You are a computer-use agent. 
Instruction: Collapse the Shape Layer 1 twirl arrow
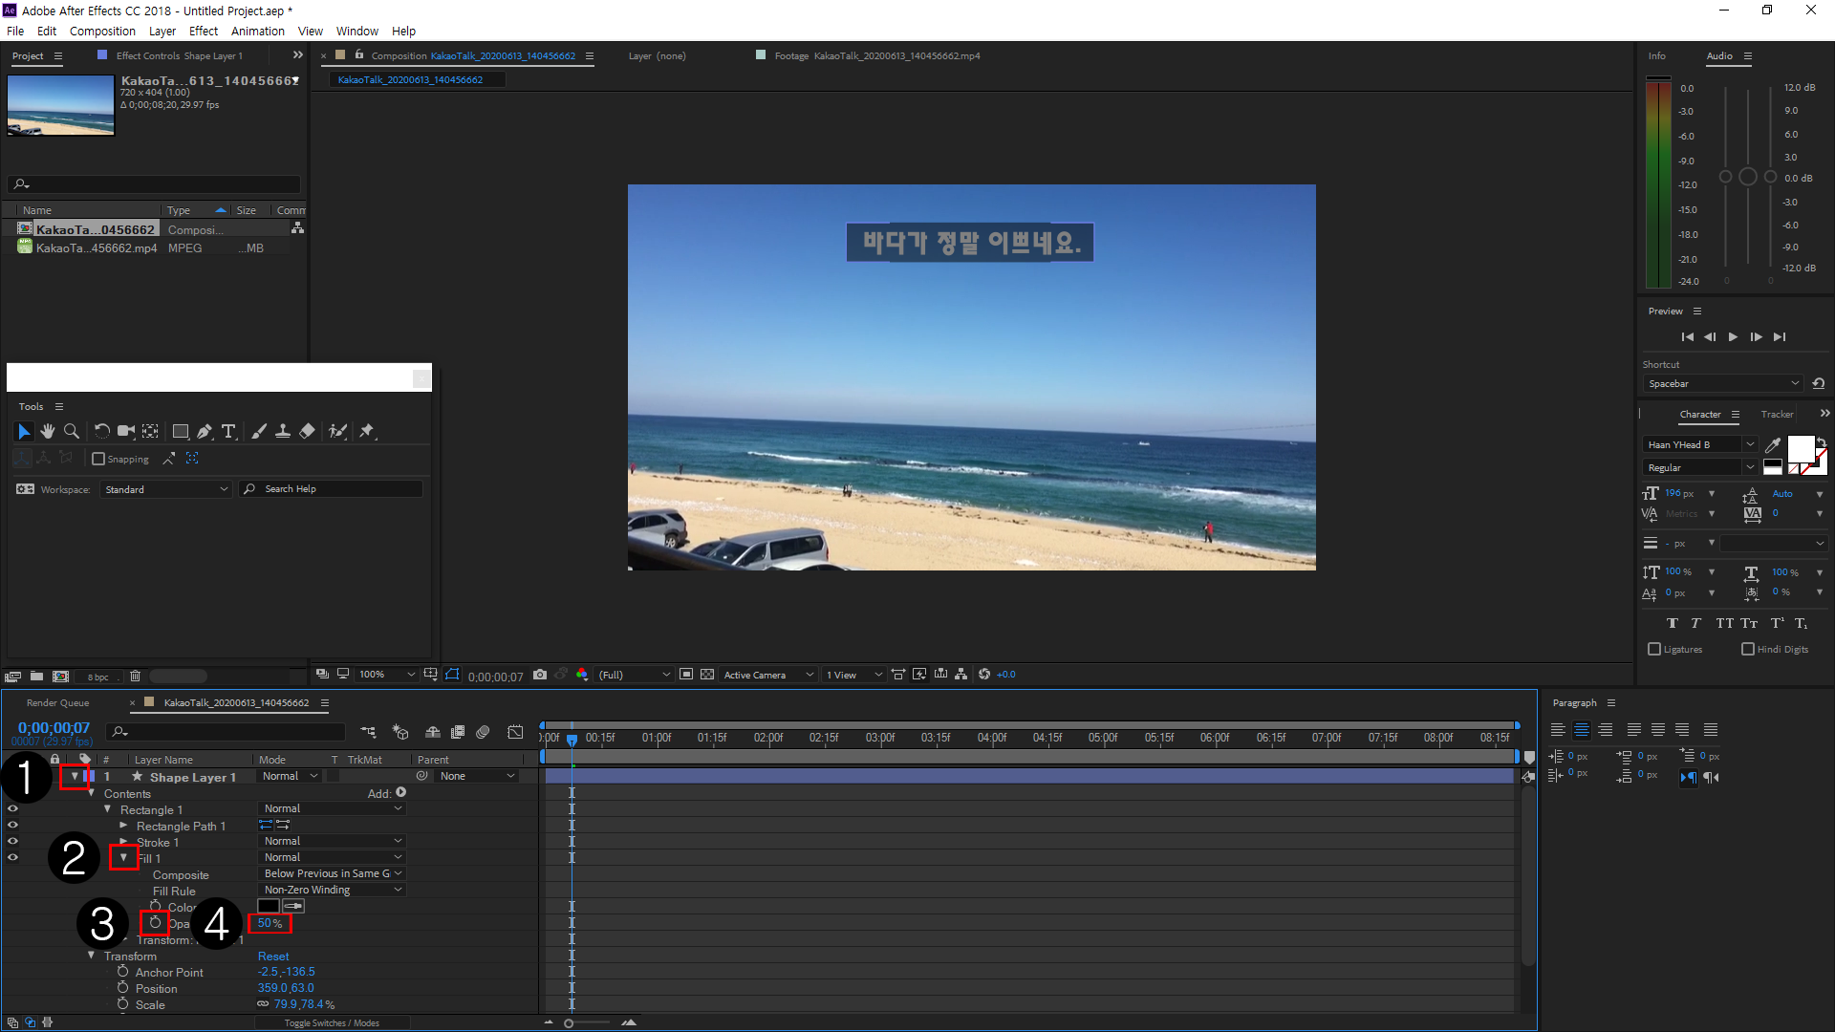click(x=75, y=776)
